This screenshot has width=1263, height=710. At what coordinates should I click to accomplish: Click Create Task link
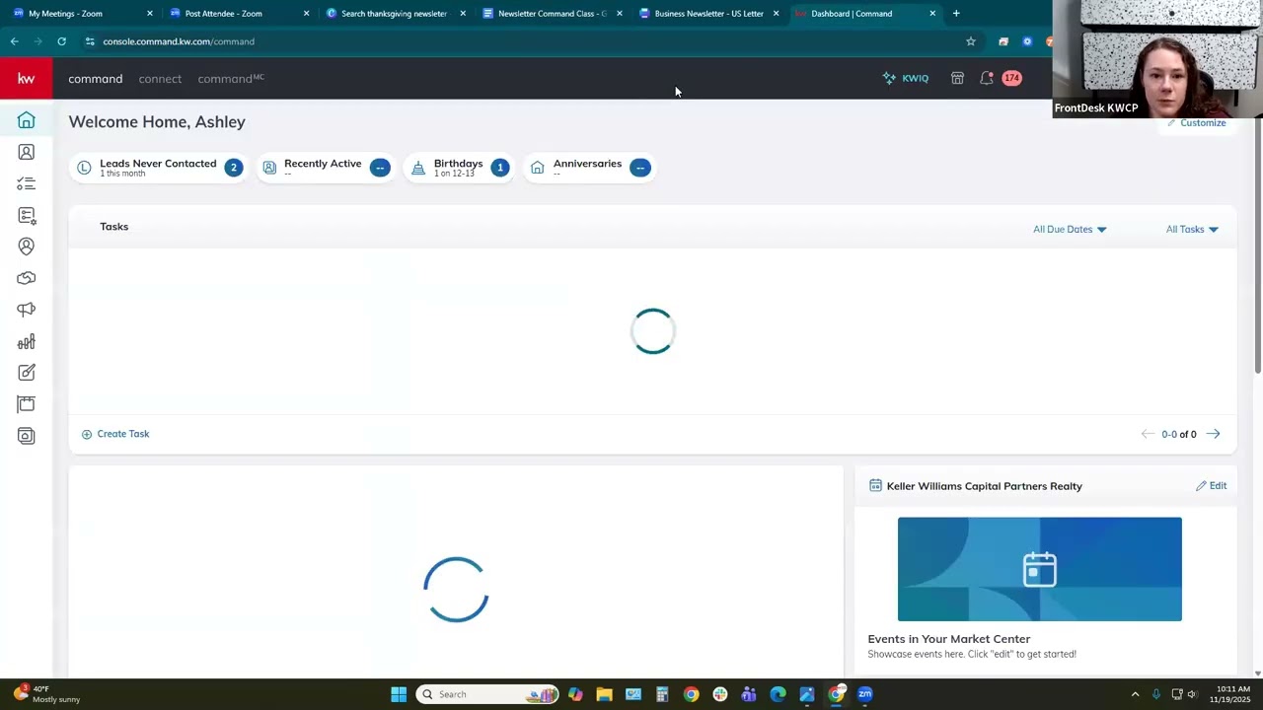115,434
